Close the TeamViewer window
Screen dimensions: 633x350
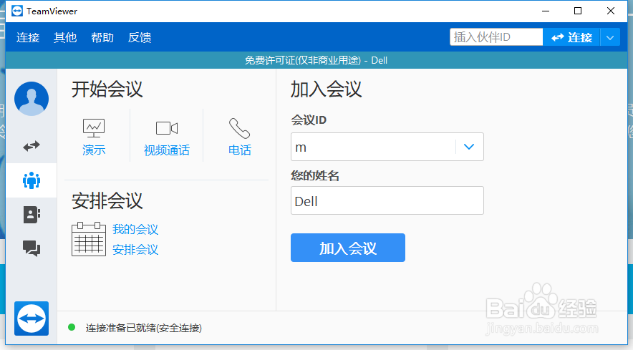coord(611,11)
